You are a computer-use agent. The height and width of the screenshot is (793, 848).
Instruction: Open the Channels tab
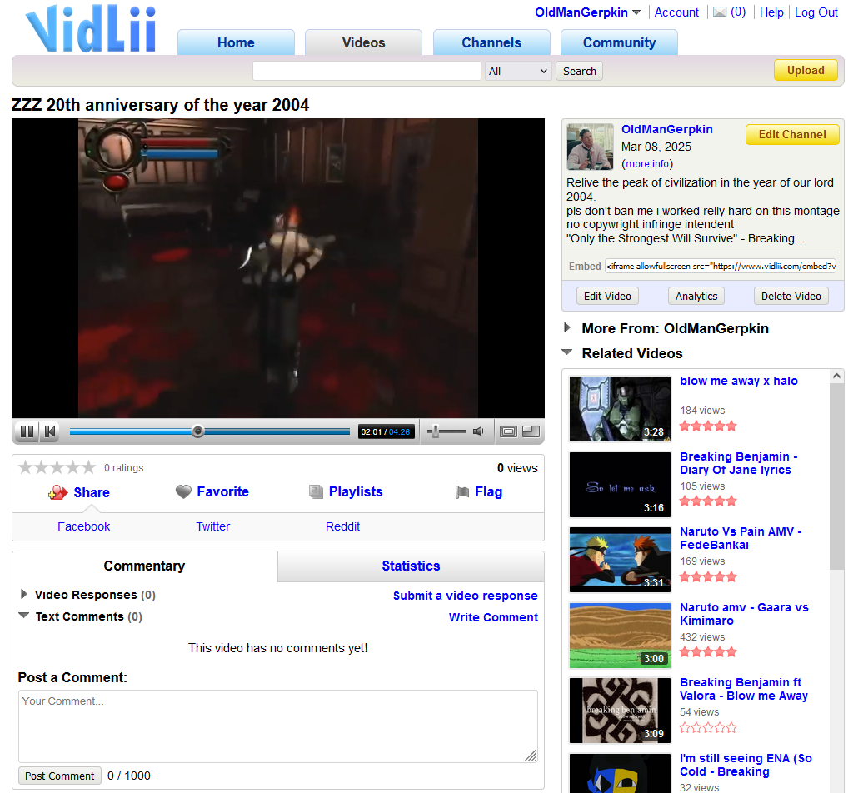tap(491, 42)
